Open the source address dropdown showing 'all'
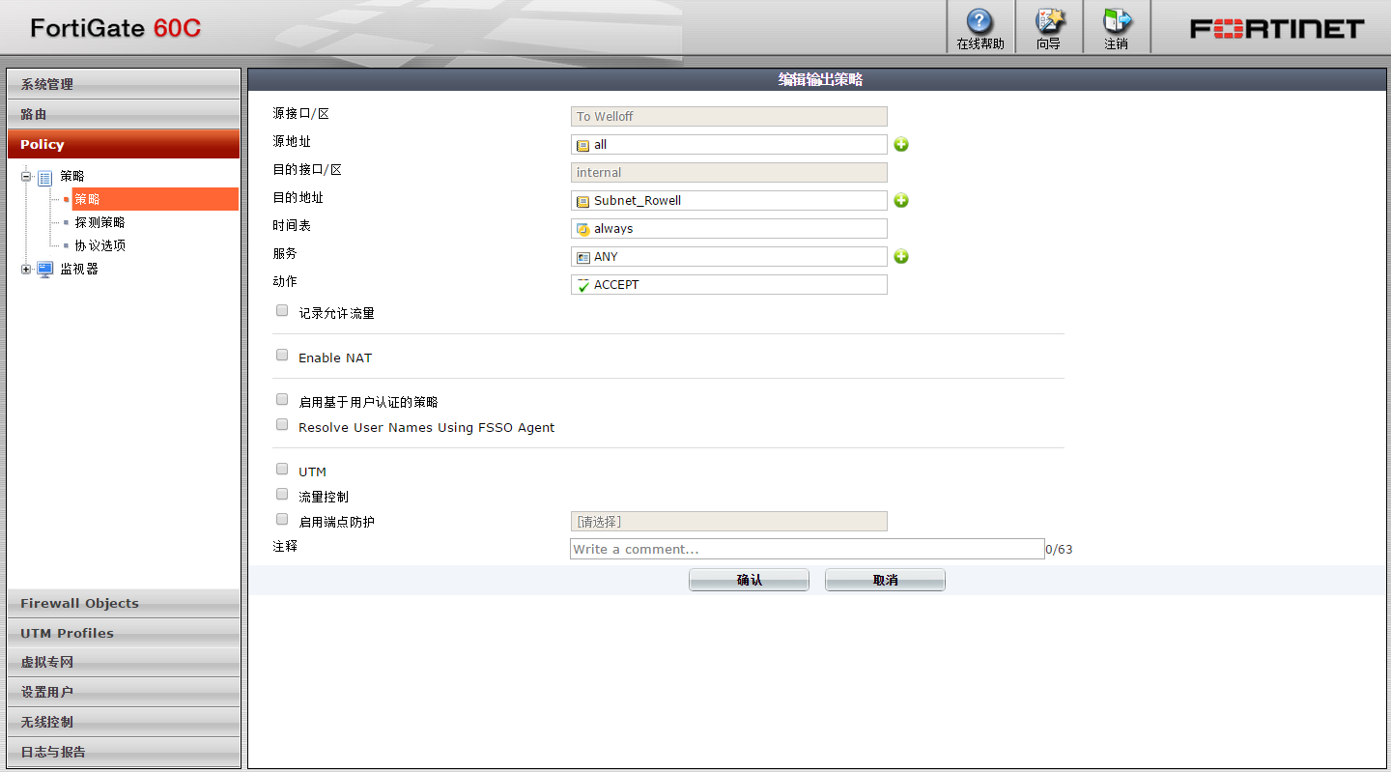Viewport: 1391px width, 772px height. coord(729,145)
